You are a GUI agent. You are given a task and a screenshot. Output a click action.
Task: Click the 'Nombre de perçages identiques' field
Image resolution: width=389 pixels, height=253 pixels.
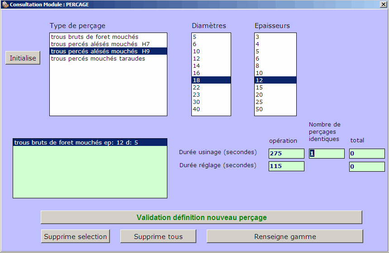click(x=327, y=154)
